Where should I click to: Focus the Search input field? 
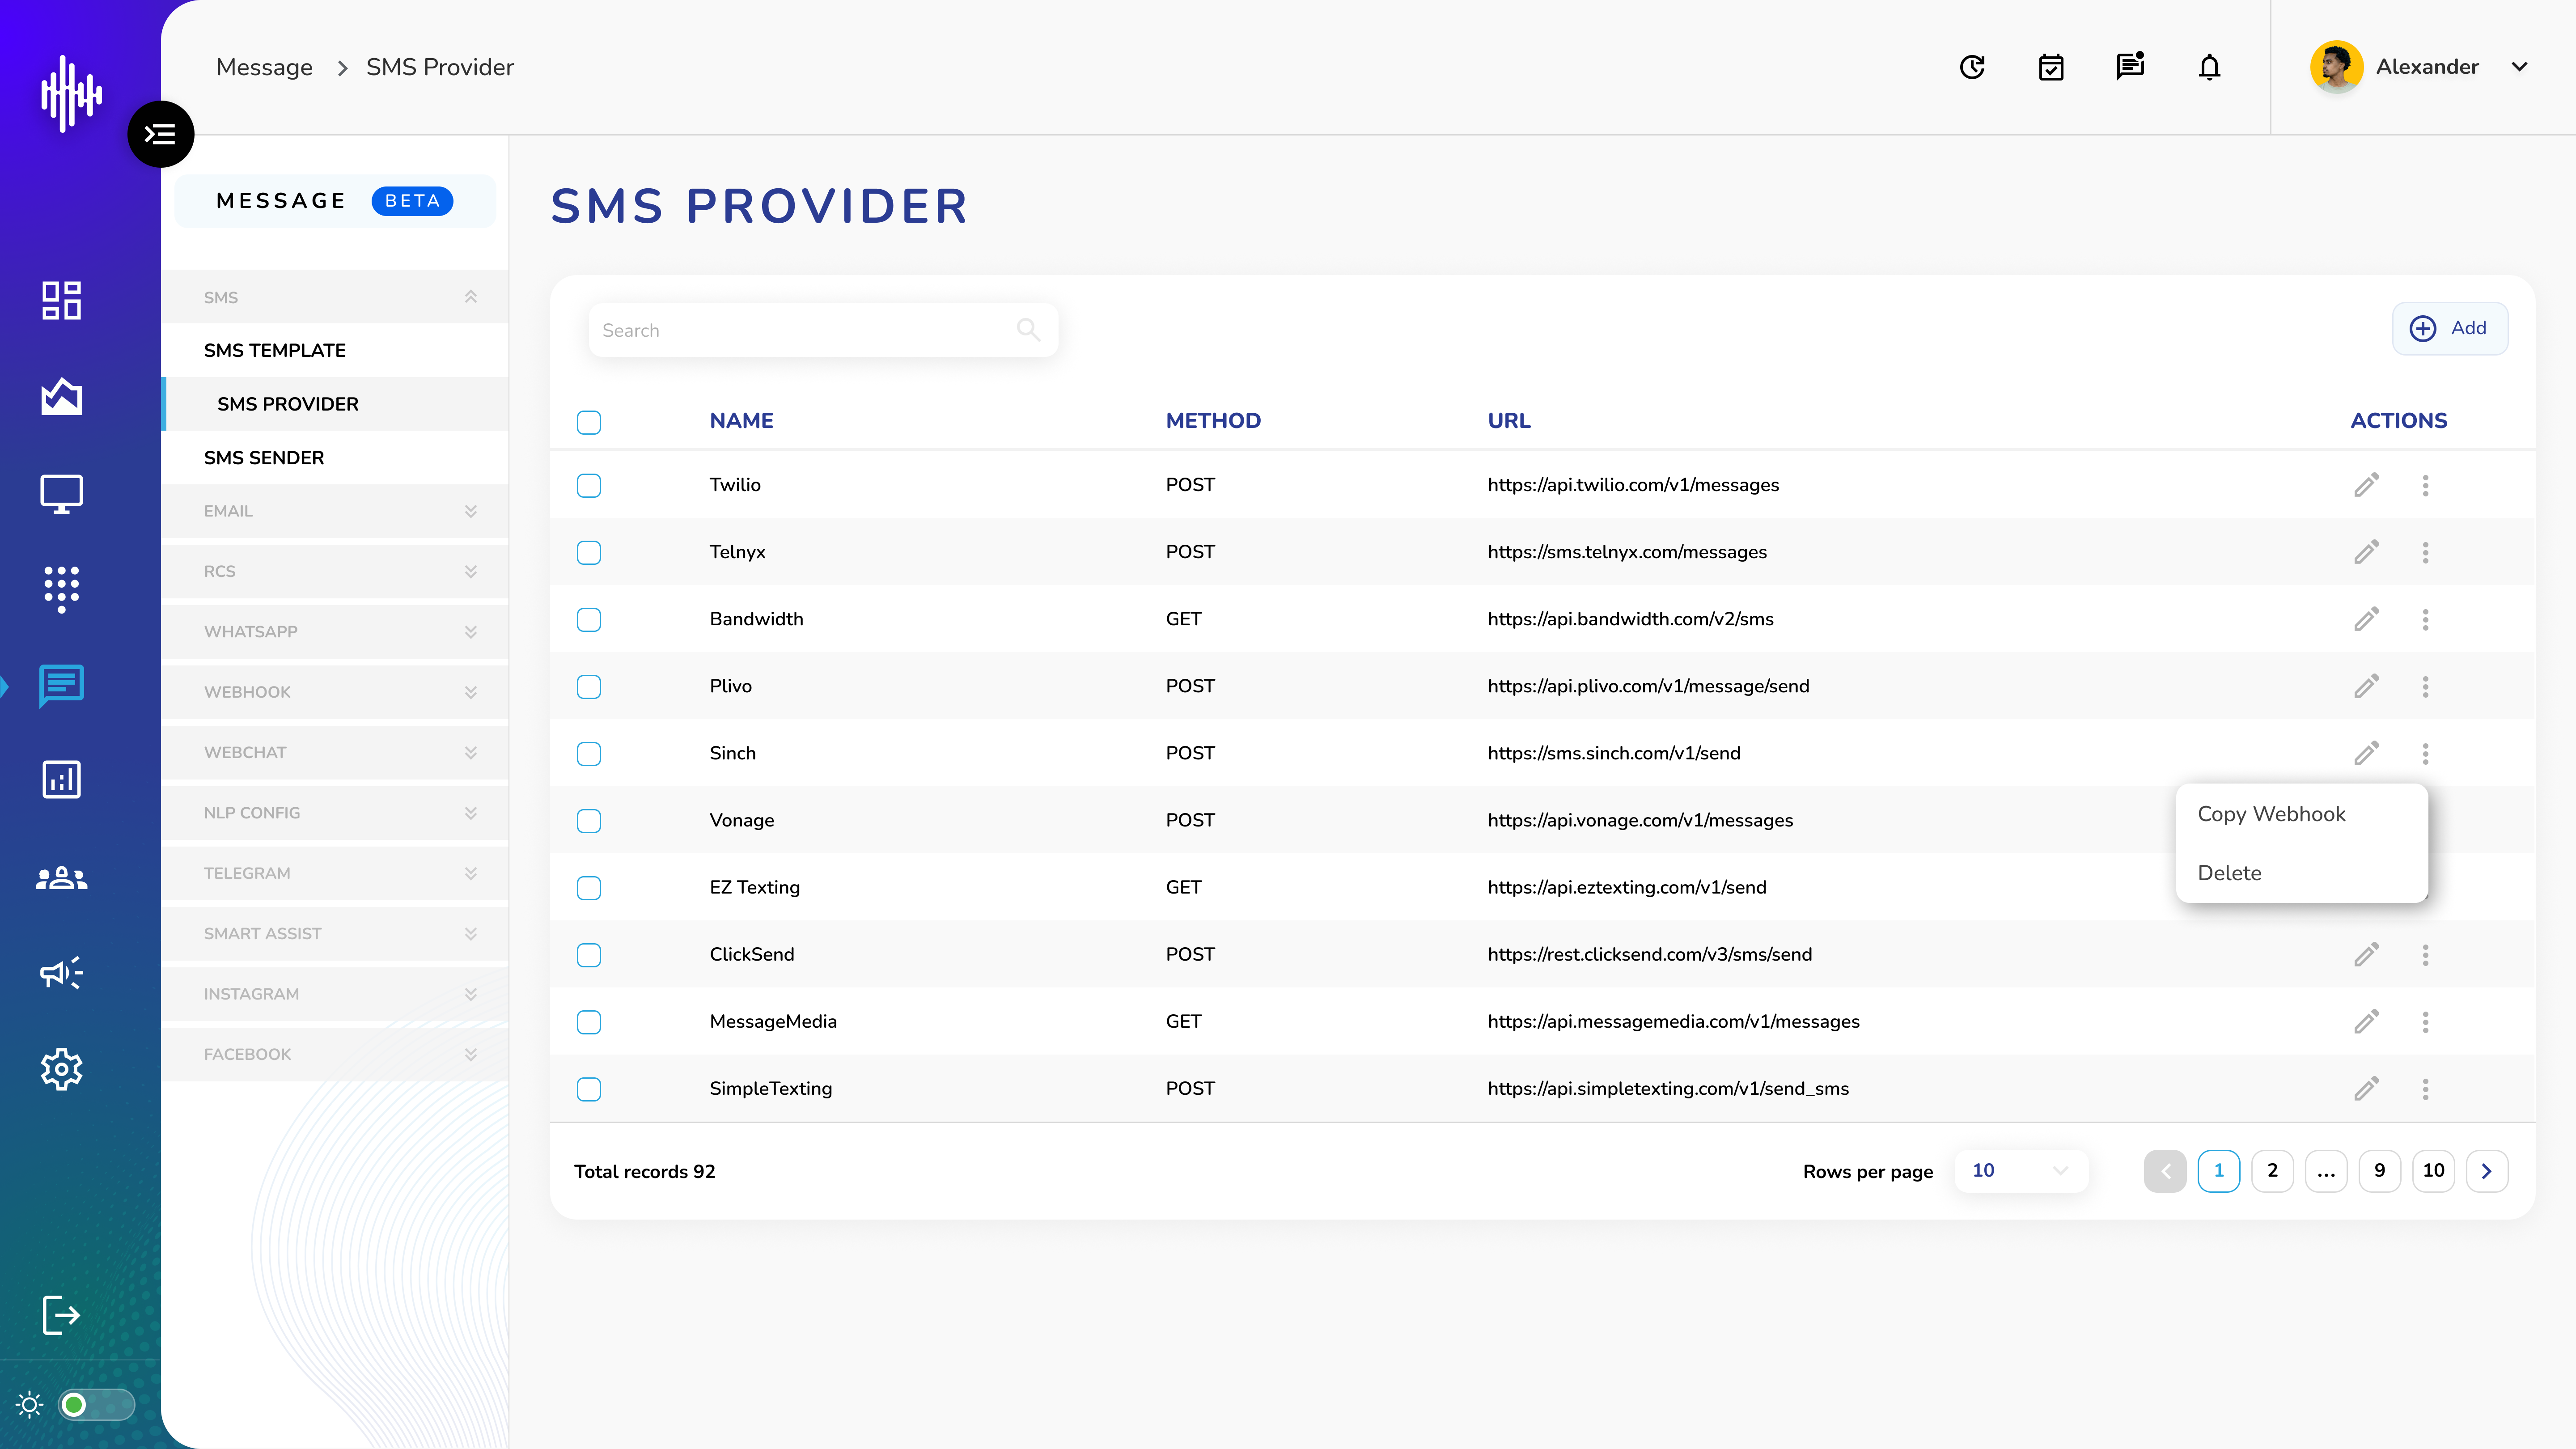(x=823, y=329)
